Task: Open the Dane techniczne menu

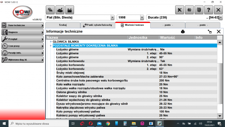Action: coord(22,25)
